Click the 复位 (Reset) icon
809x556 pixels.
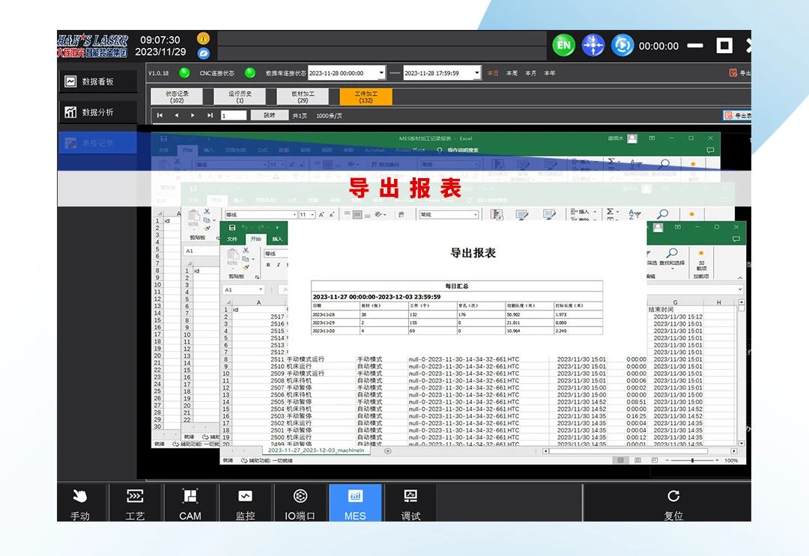(x=673, y=502)
